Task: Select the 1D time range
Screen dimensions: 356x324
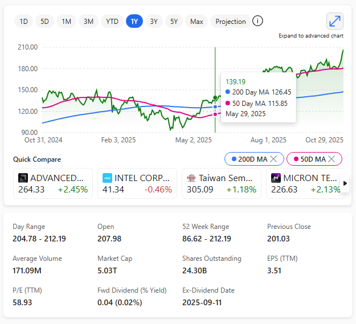Action: [x=24, y=22]
